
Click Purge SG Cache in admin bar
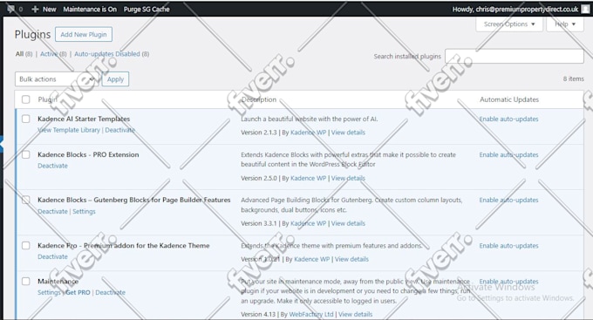147,9
